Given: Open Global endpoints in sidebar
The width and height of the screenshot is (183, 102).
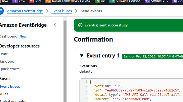Looking at the screenshot, I should tap(14, 101).
